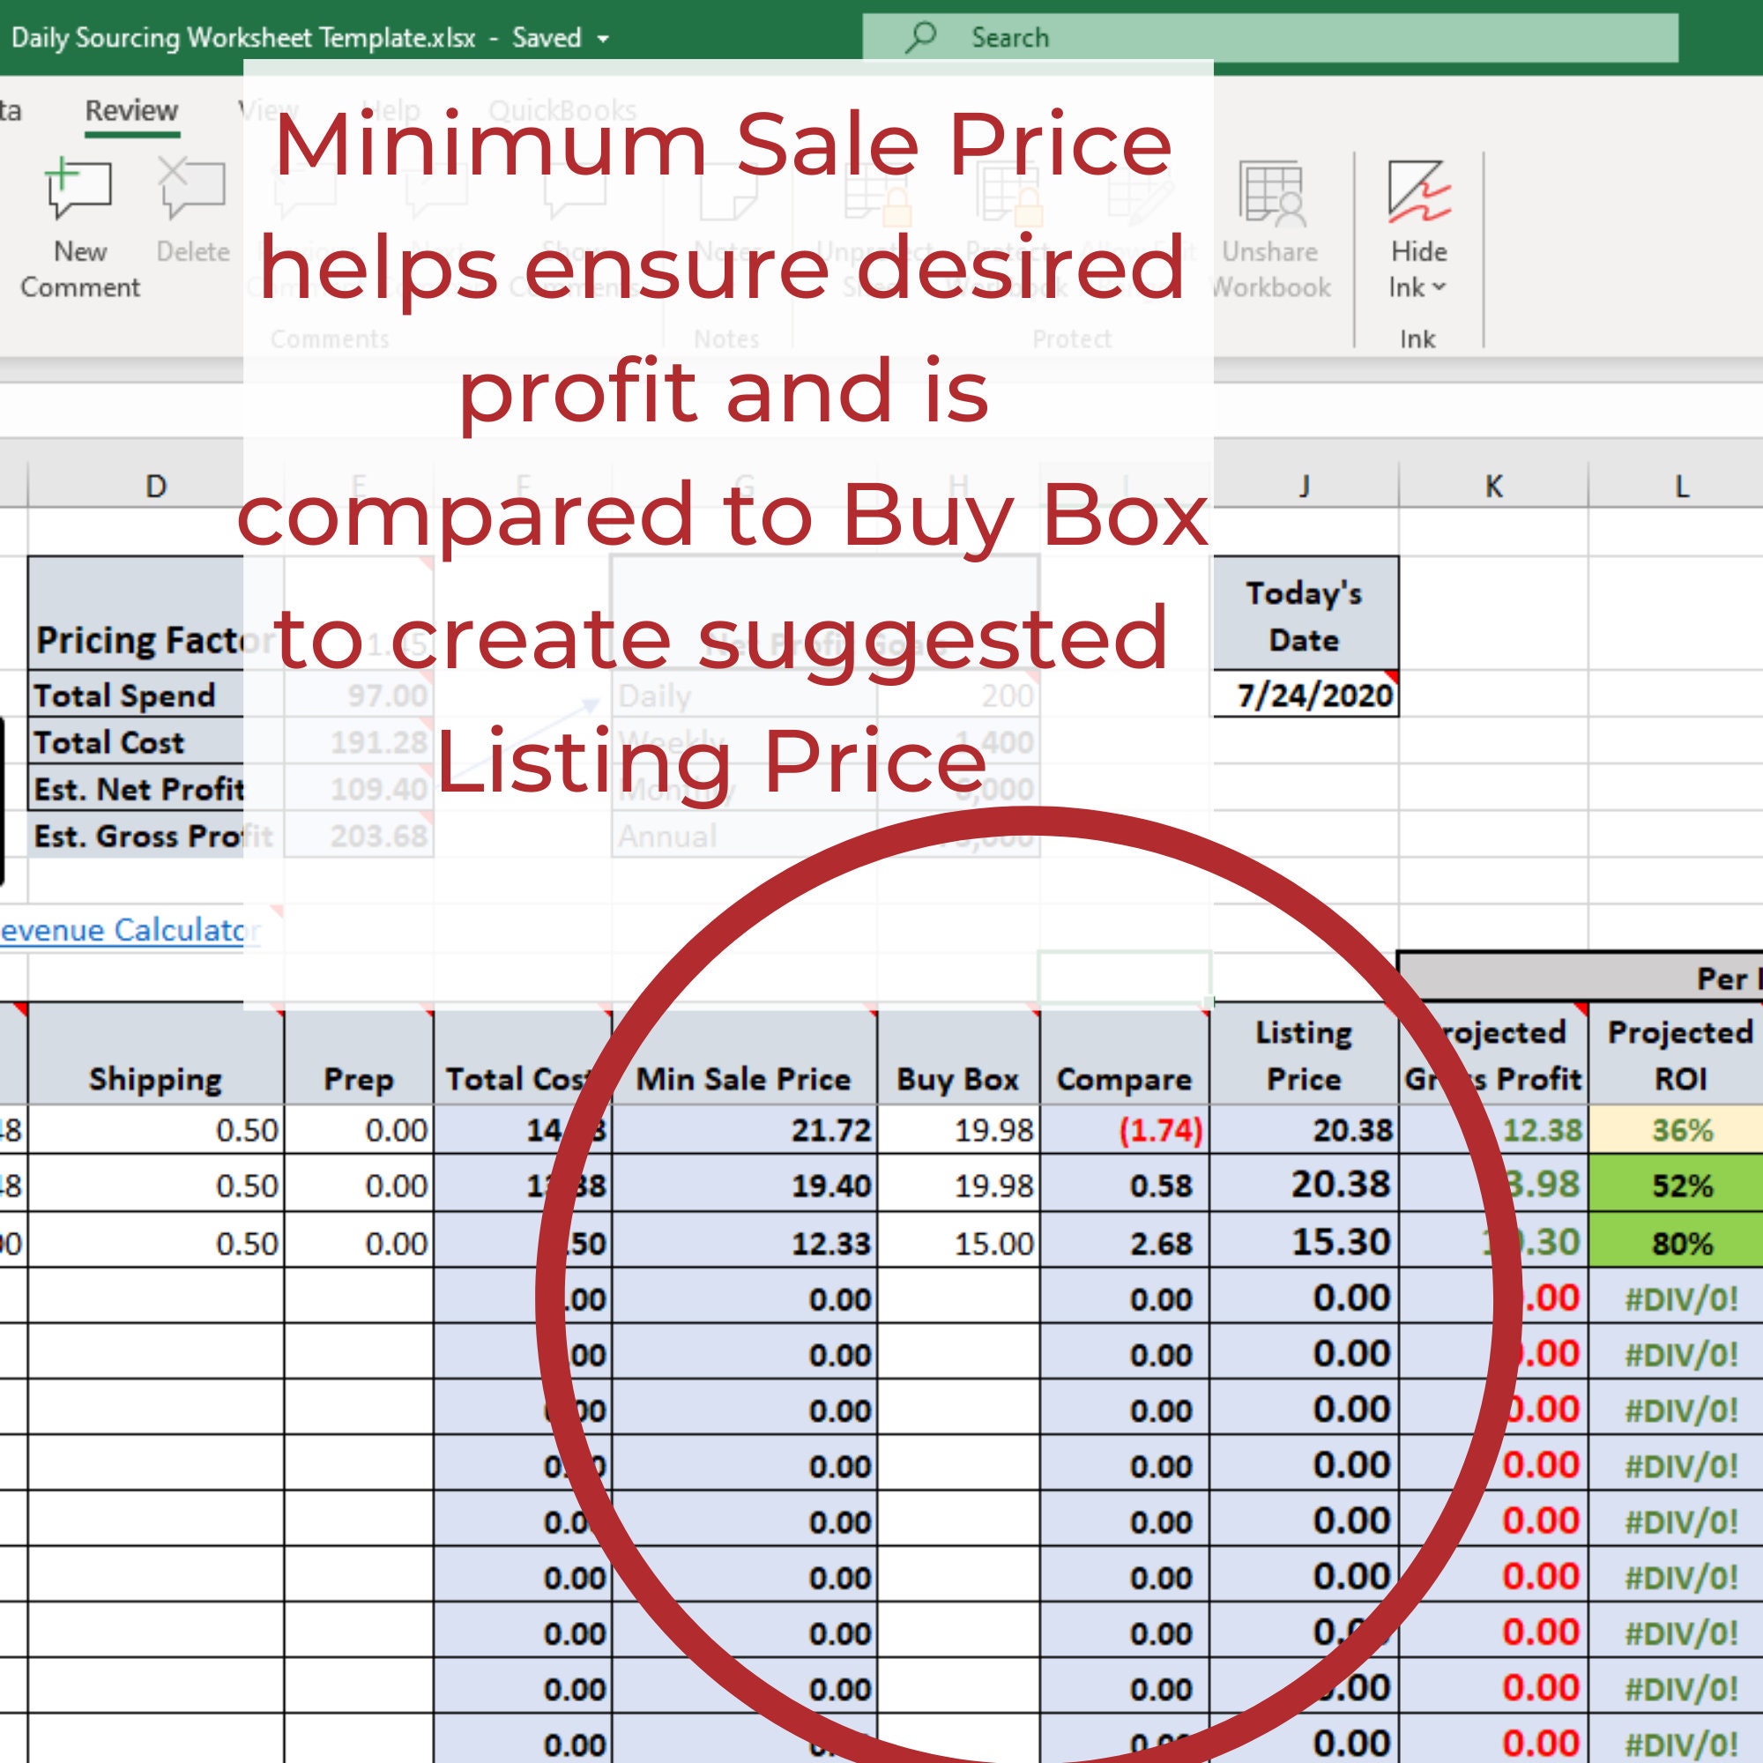Image resolution: width=1763 pixels, height=1763 pixels.
Task: Click the search magnifier icon
Action: click(921, 37)
